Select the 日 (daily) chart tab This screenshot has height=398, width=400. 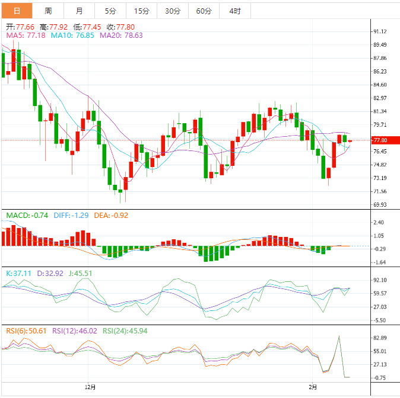(x=16, y=11)
